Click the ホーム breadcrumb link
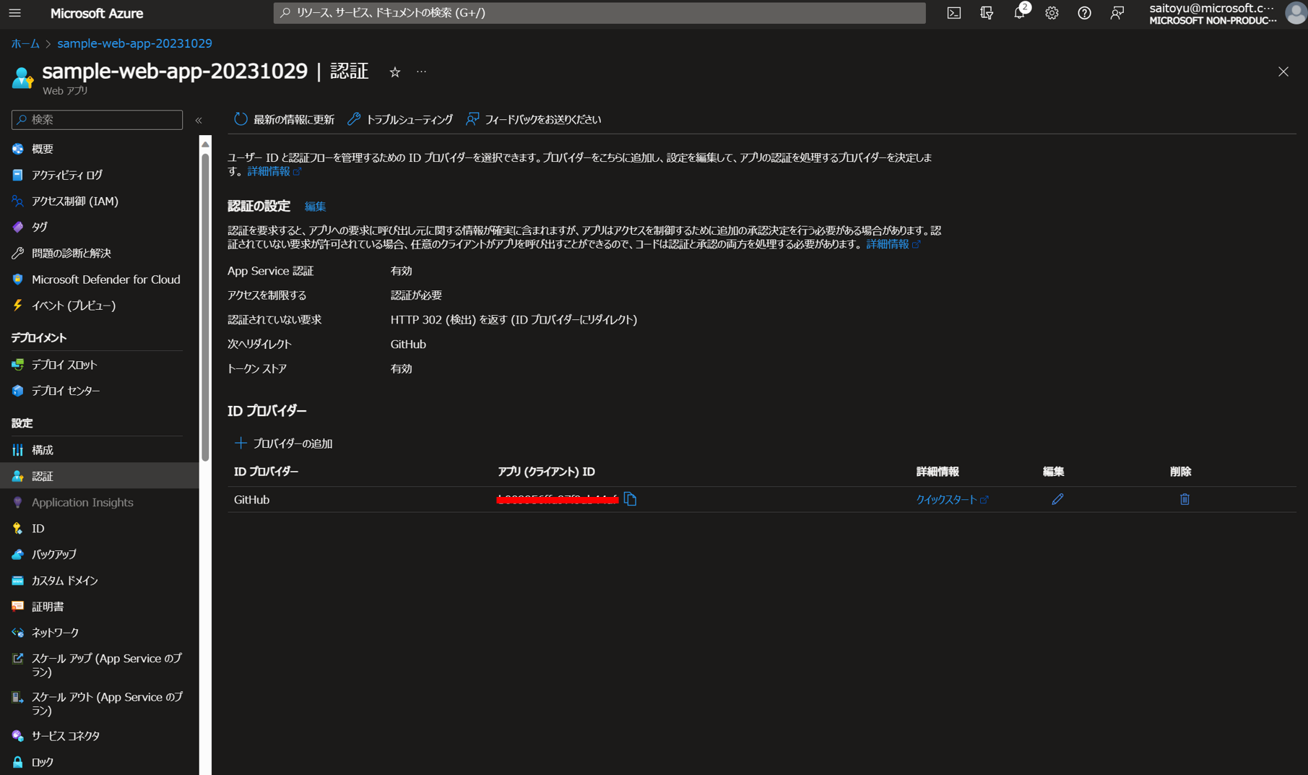Viewport: 1308px width, 775px height. tap(25, 43)
